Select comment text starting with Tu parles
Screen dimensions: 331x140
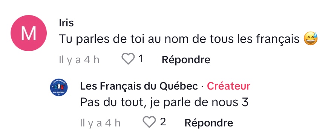point(179,39)
